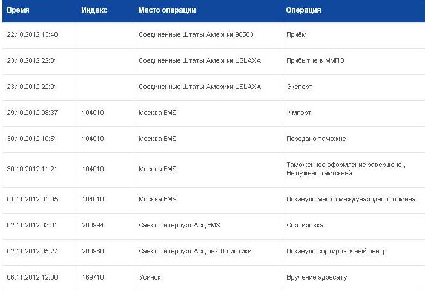Select the "Экспорт" operation entry
Image resolution: width=425 pixels, height=291 pixels.
300,87
